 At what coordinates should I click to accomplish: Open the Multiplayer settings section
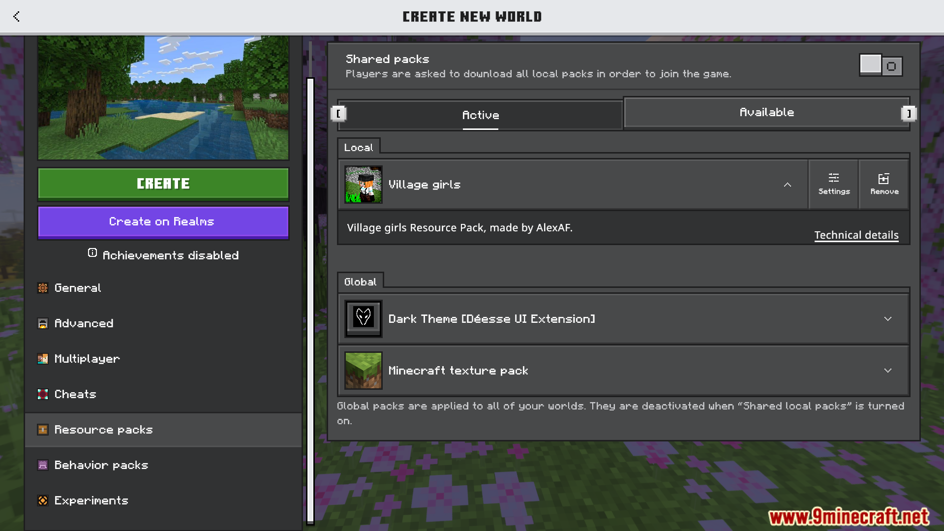point(163,359)
